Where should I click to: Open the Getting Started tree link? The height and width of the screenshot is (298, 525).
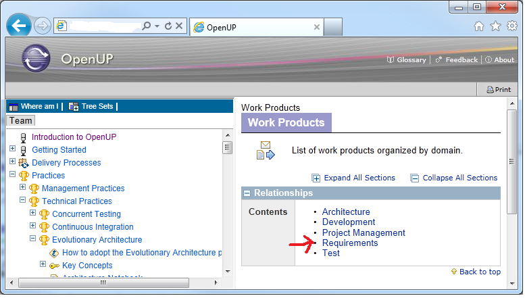tap(59, 149)
